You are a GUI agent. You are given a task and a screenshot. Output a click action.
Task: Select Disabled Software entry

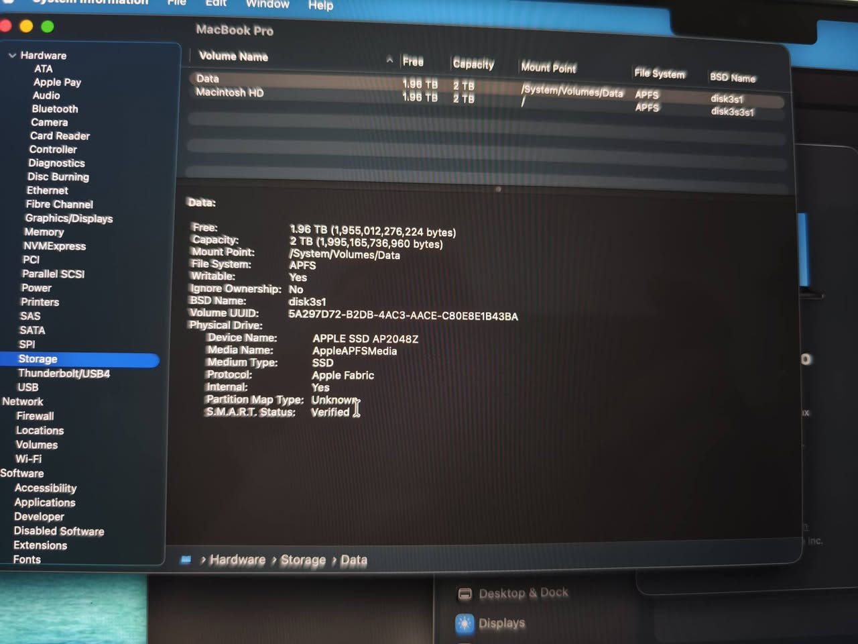(59, 531)
